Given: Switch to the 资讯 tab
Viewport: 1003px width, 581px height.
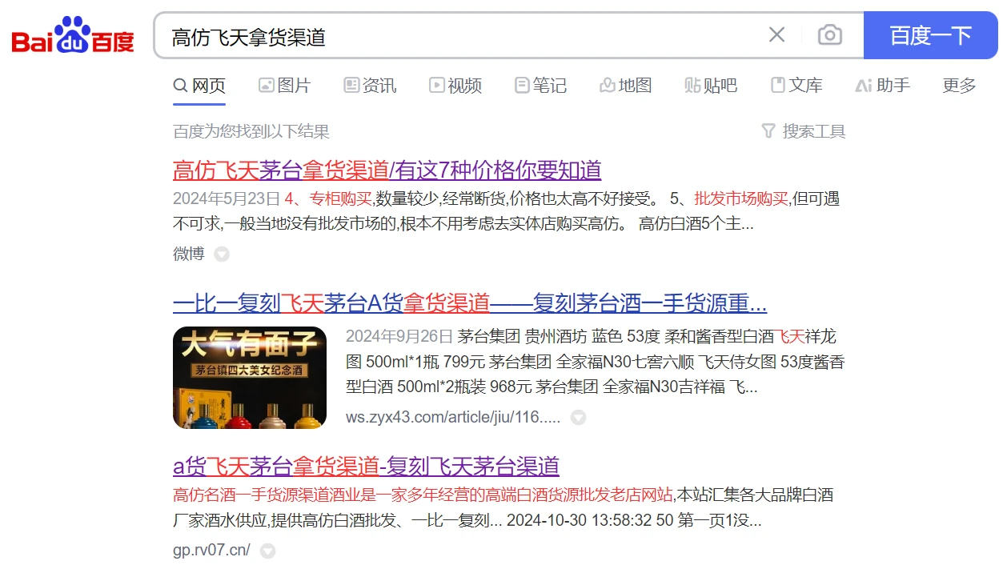Looking at the screenshot, I should tap(370, 85).
